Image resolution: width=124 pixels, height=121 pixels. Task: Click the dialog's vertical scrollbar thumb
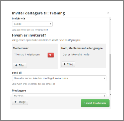[110, 72]
